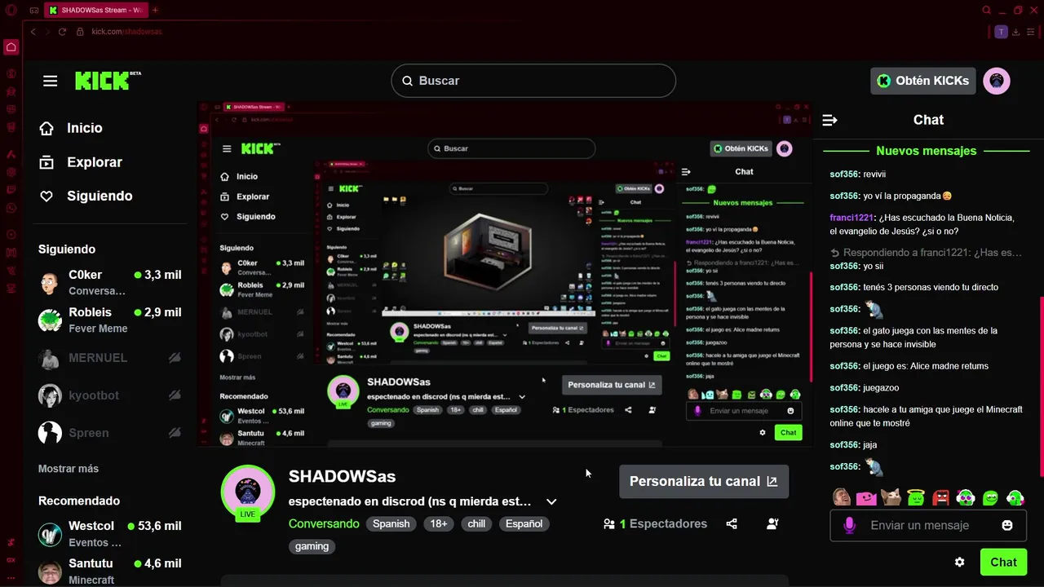The image size is (1044, 587).
Task: Click the green Chat send button
Action: tap(1003, 562)
